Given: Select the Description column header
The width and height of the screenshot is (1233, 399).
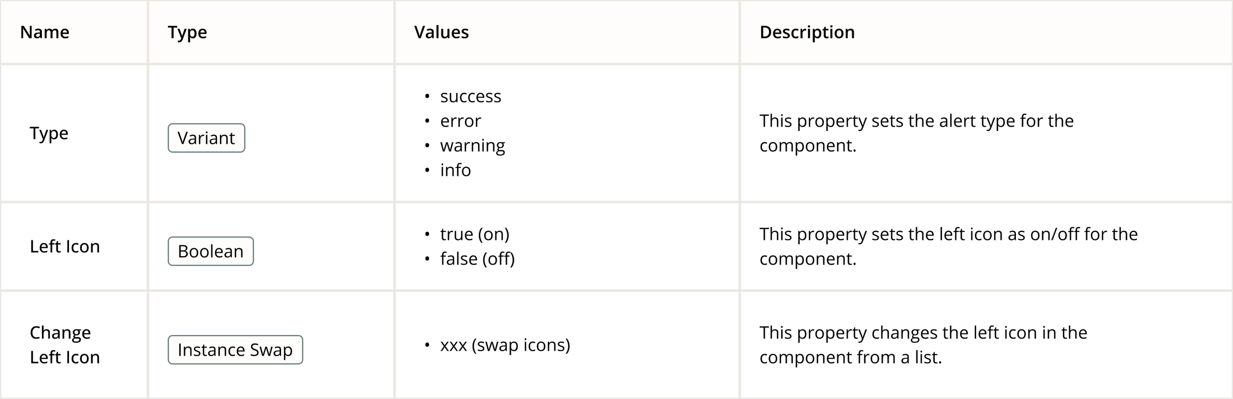Looking at the screenshot, I should click(807, 33).
